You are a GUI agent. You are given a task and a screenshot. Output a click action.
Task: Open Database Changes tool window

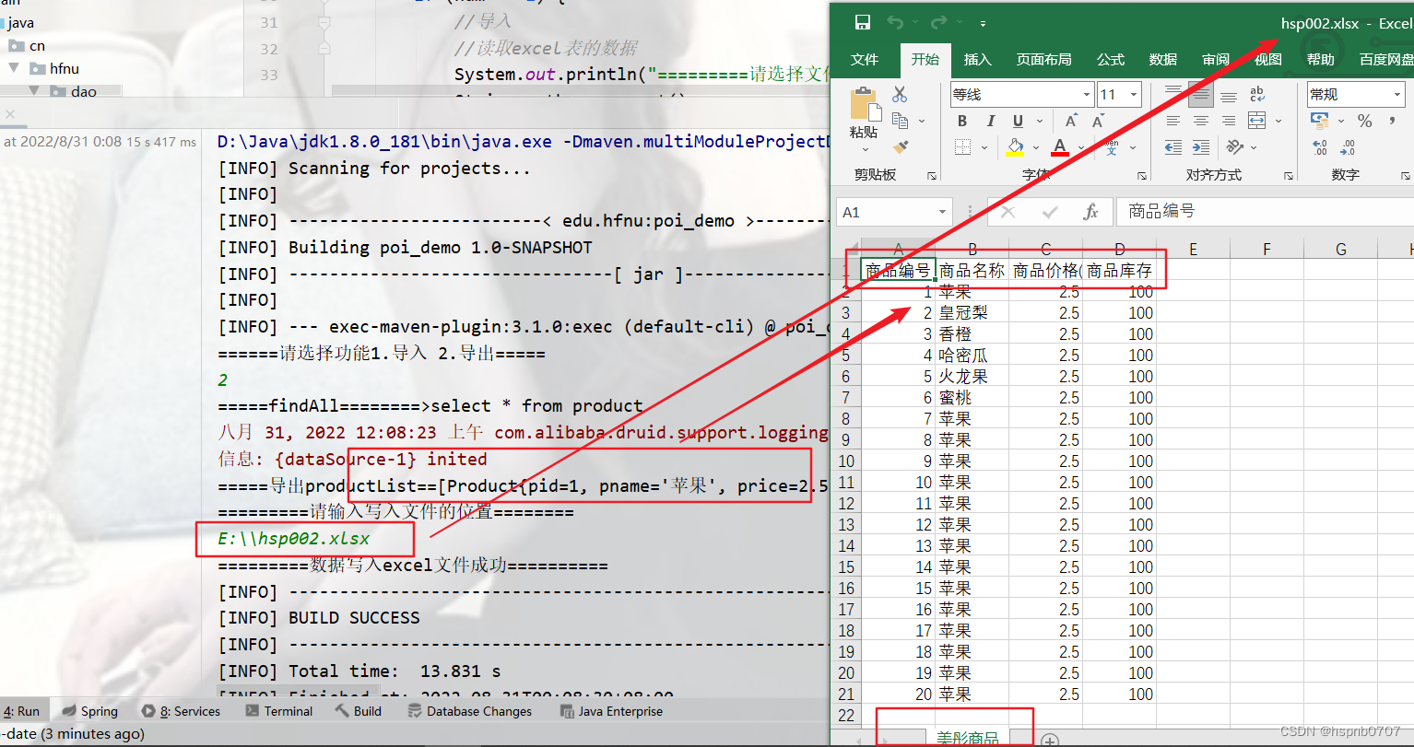[x=470, y=711]
